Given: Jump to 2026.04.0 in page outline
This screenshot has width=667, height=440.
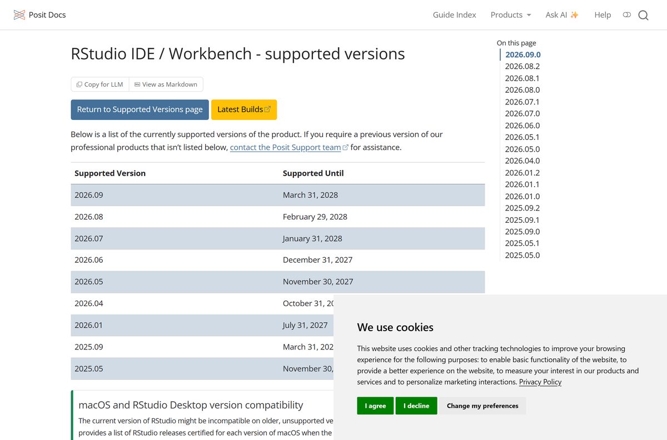Looking at the screenshot, I should point(522,161).
